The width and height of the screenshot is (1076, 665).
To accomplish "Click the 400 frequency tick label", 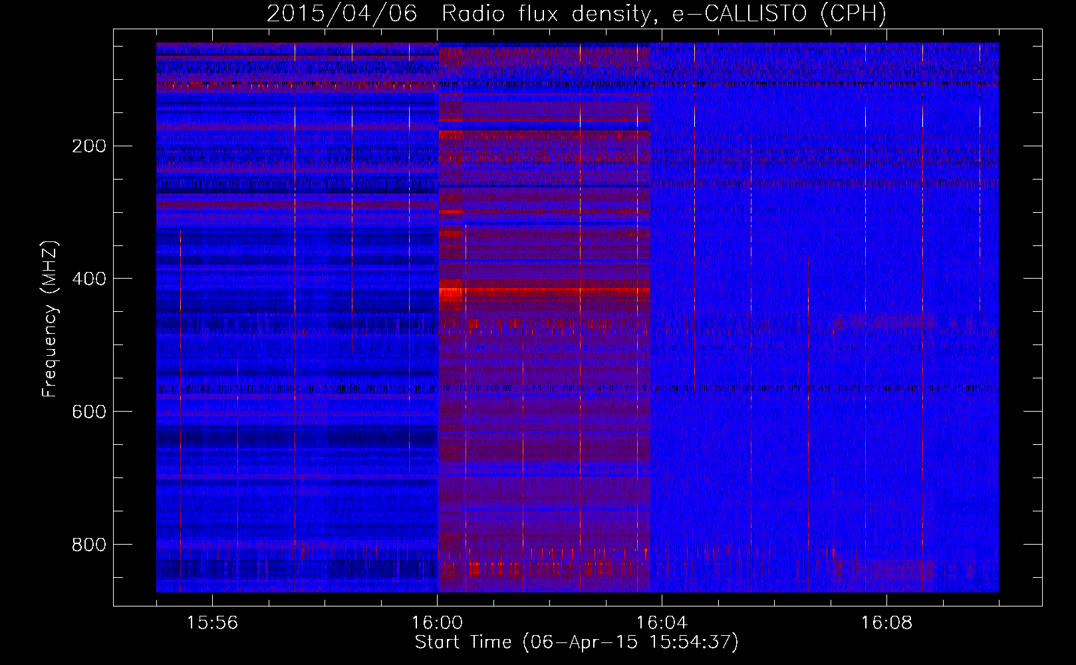I will (x=89, y=279).
